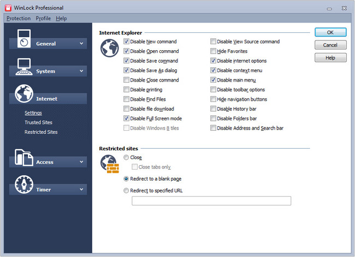Click the redirect URL text field

211,201
